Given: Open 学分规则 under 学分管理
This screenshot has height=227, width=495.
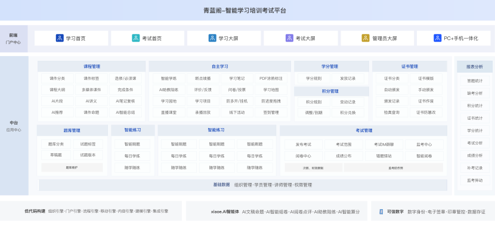Looking at the screenshot, I should [x=314, y=78].
